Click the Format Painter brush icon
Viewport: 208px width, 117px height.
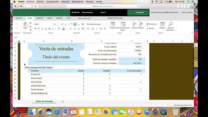pyautogui.click(x=30, y=30)
